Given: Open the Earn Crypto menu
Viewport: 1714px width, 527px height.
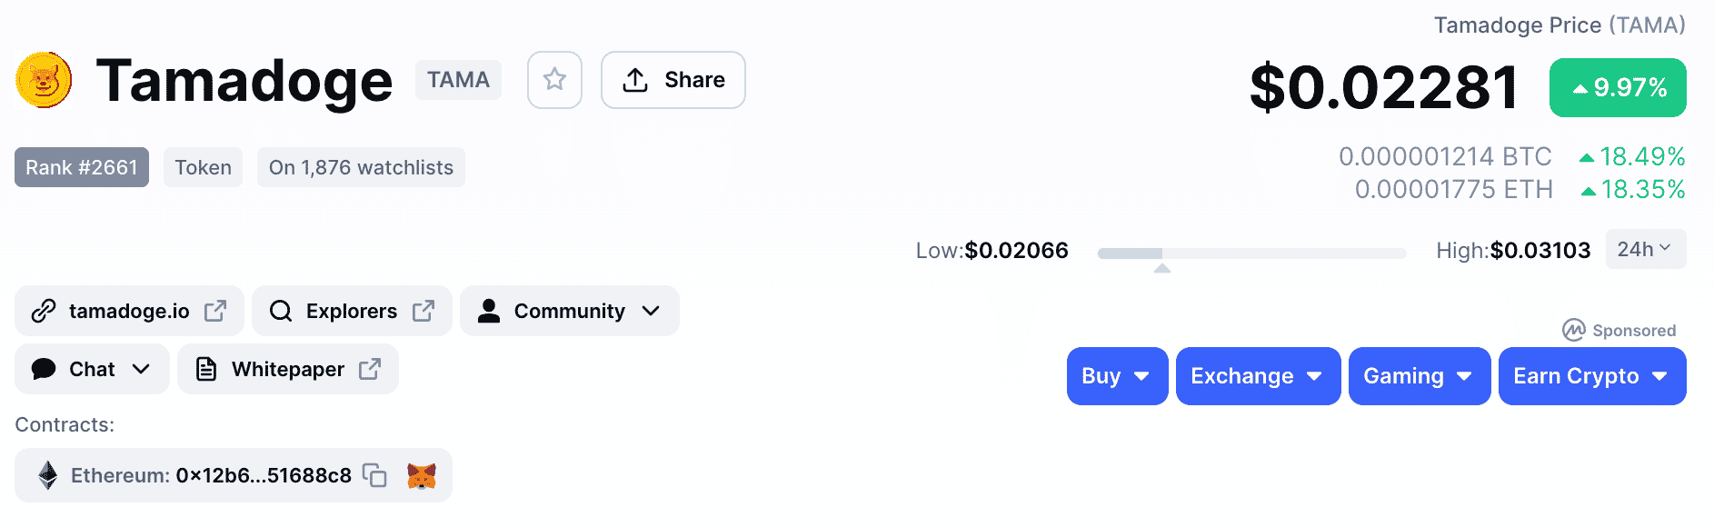Looking at the screenshot, I should (x=1592, y=376).
